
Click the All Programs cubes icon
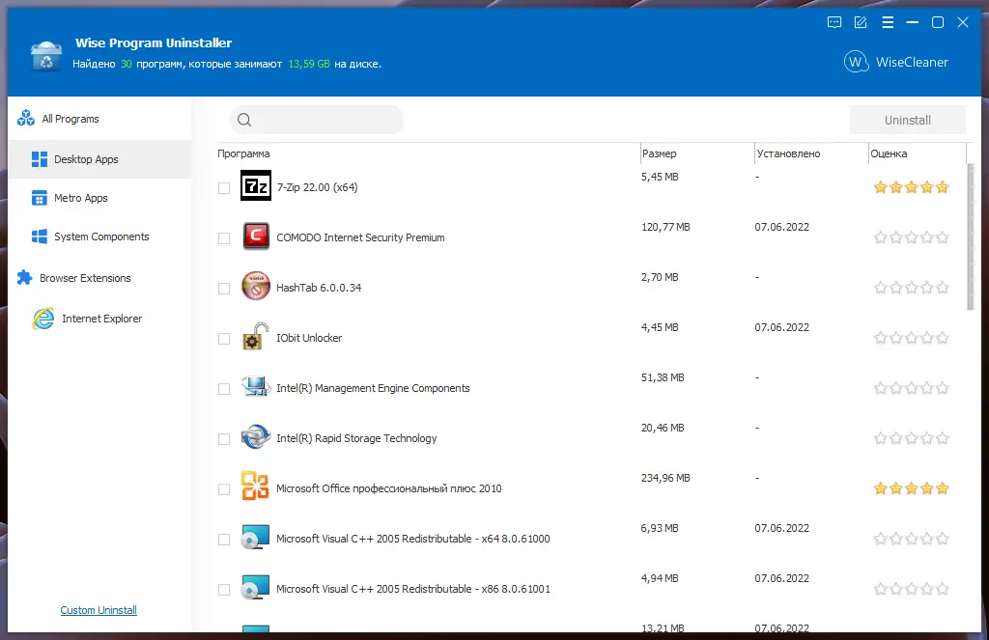click(26, 118)
